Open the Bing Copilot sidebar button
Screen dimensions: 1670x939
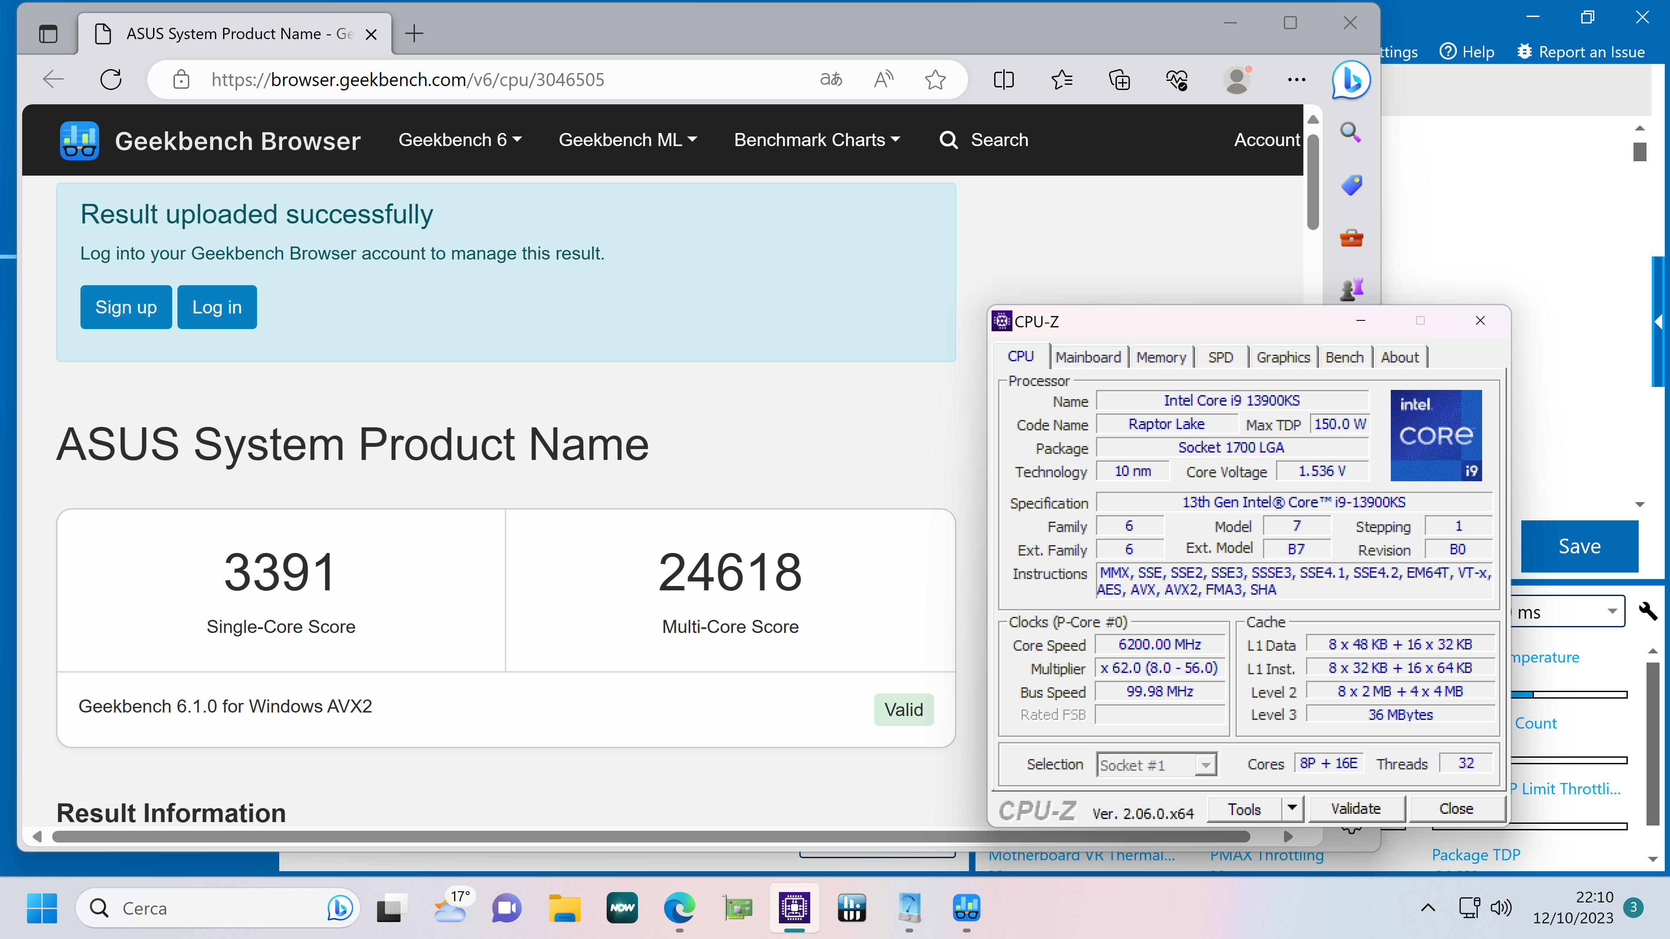tap(1351, 80)
